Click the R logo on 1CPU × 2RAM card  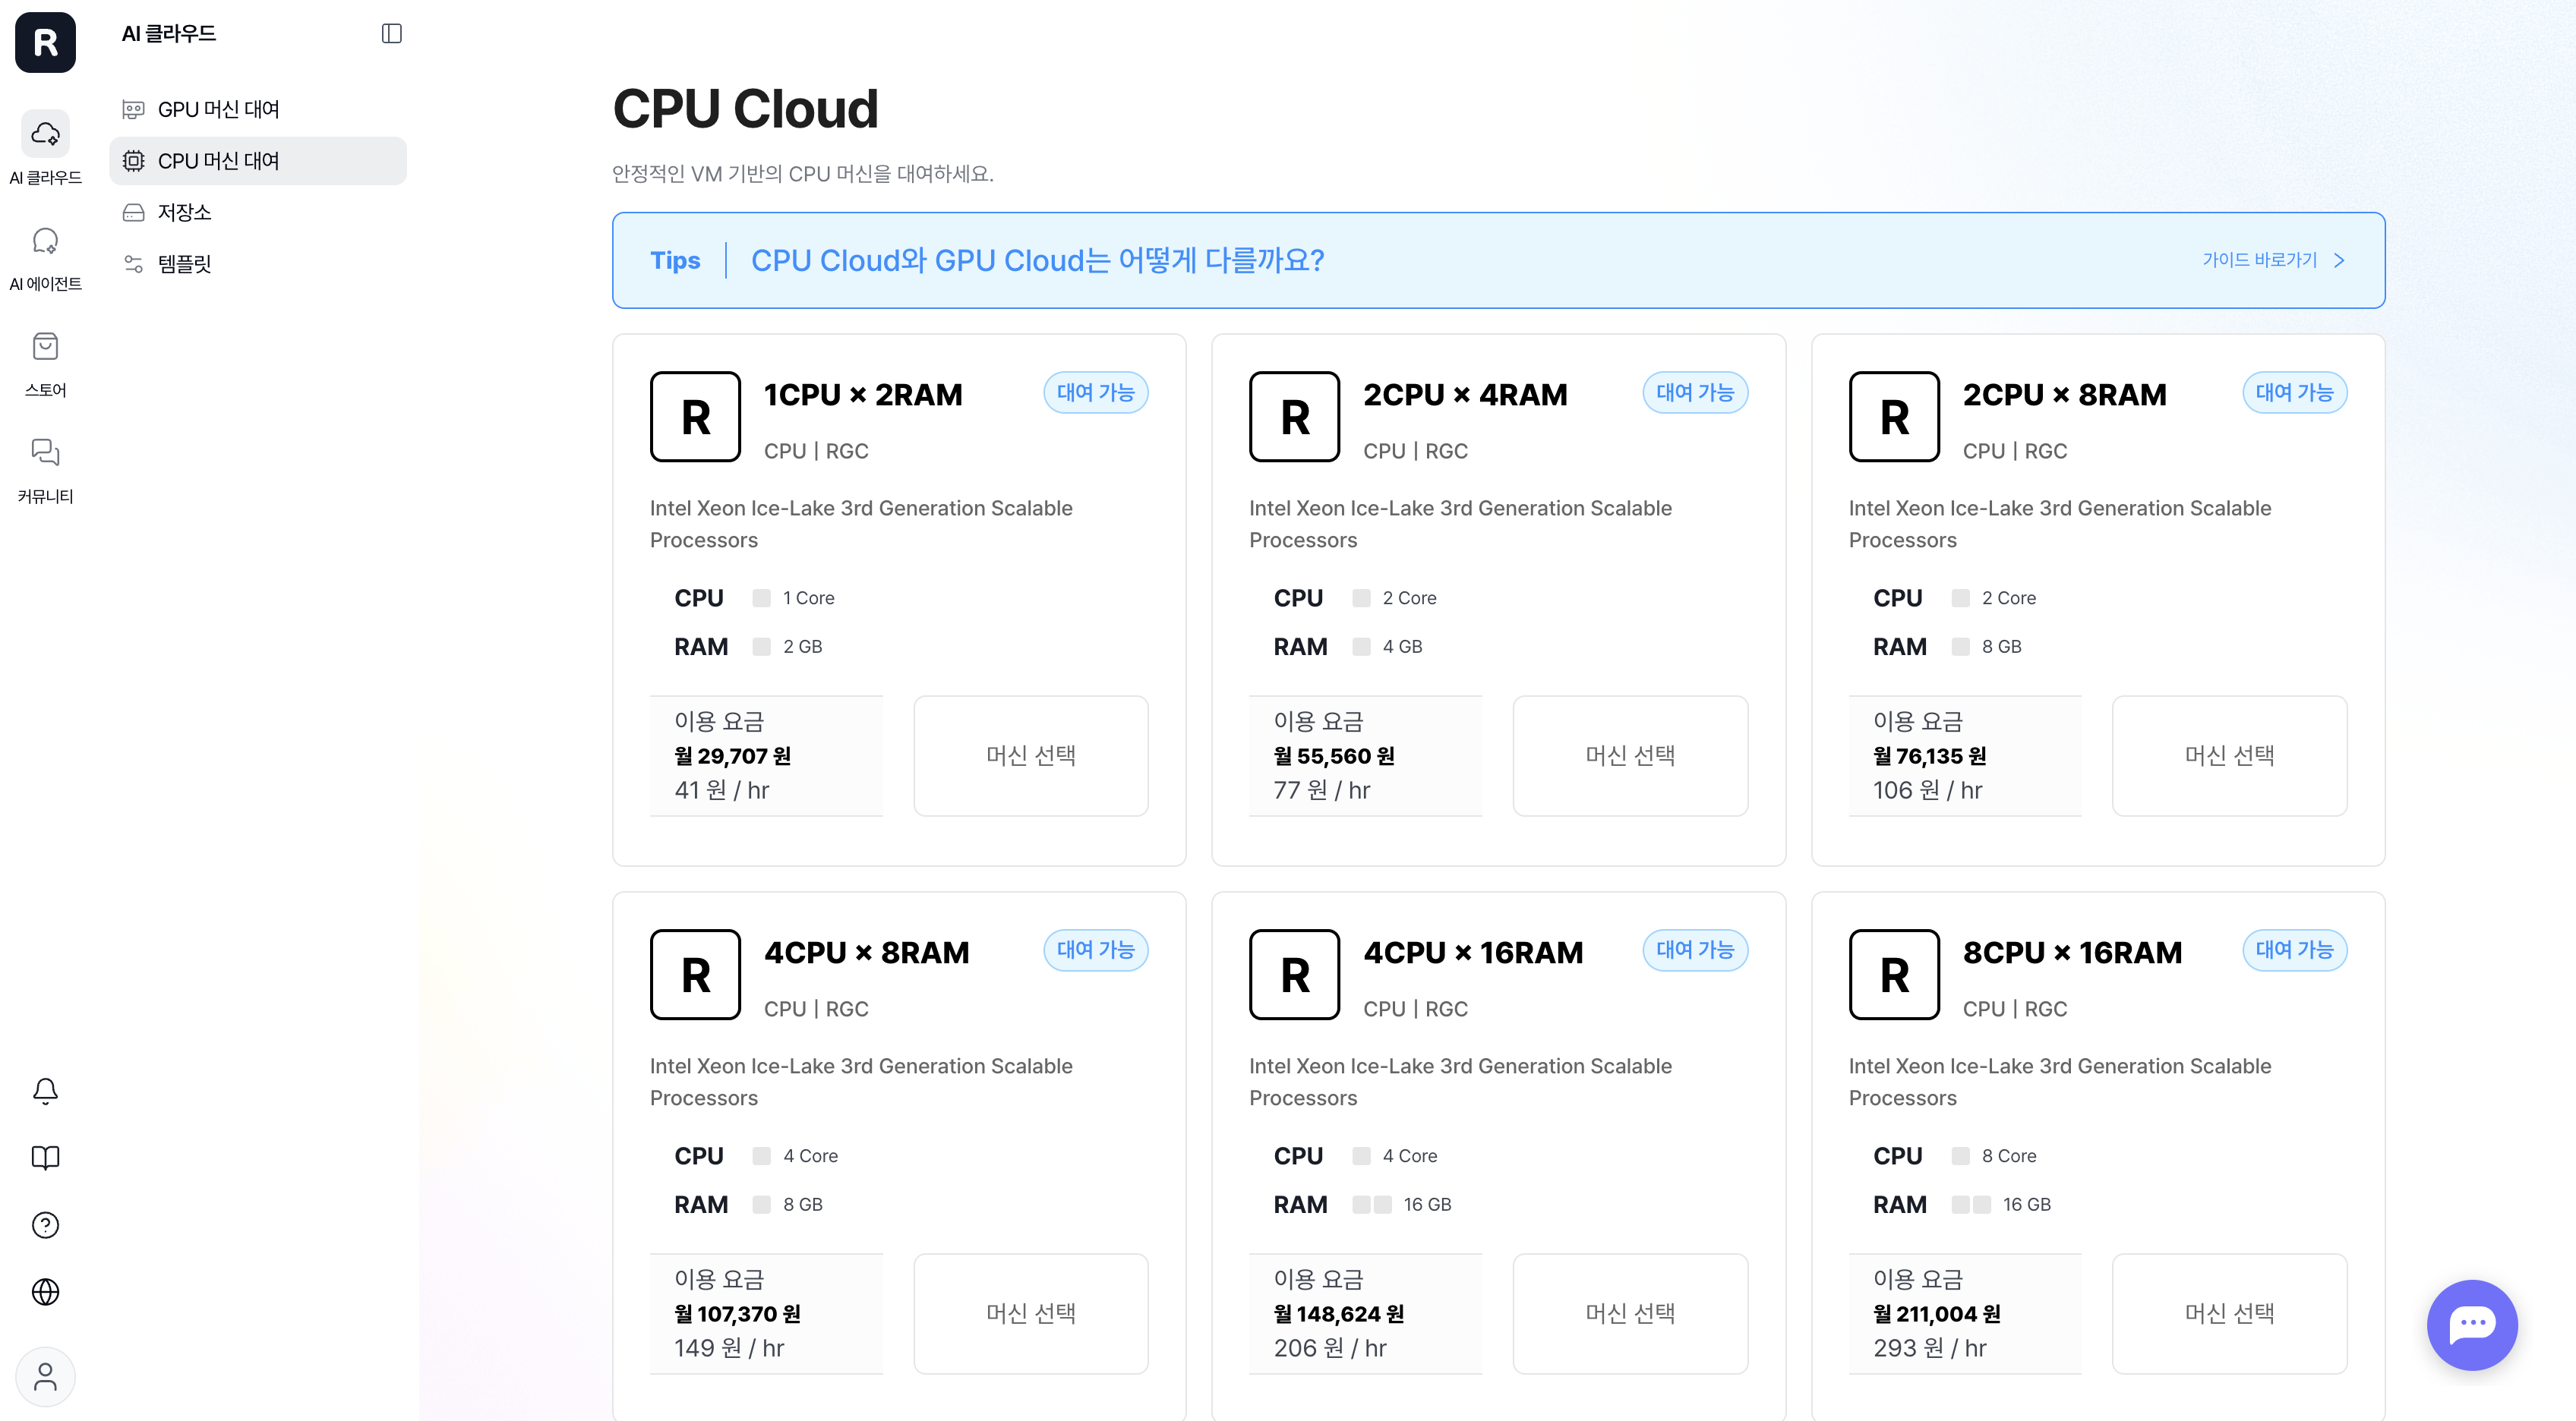[695, 417]
